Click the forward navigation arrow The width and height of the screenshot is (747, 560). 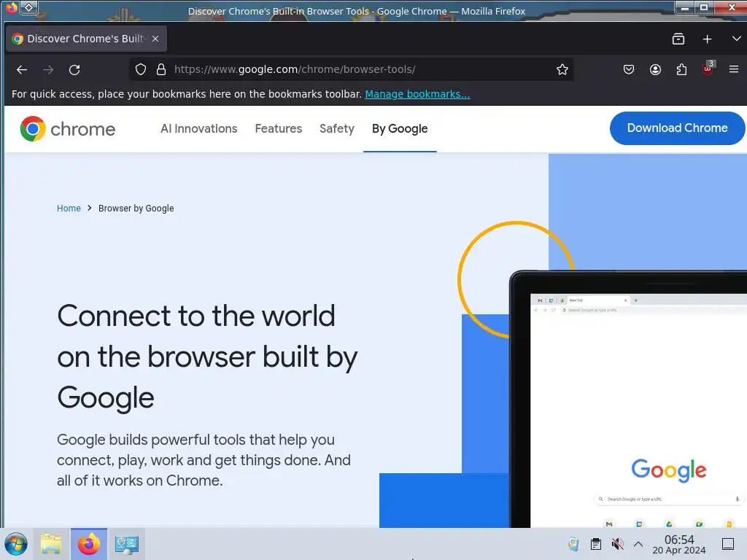[48, 69]
